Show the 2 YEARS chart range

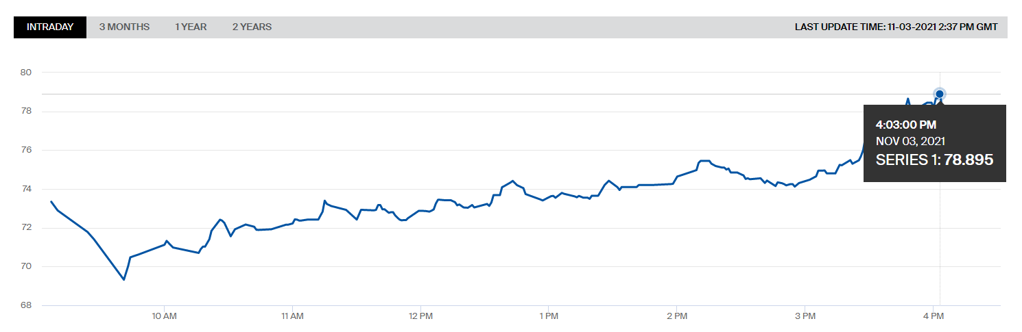(252, 27)
